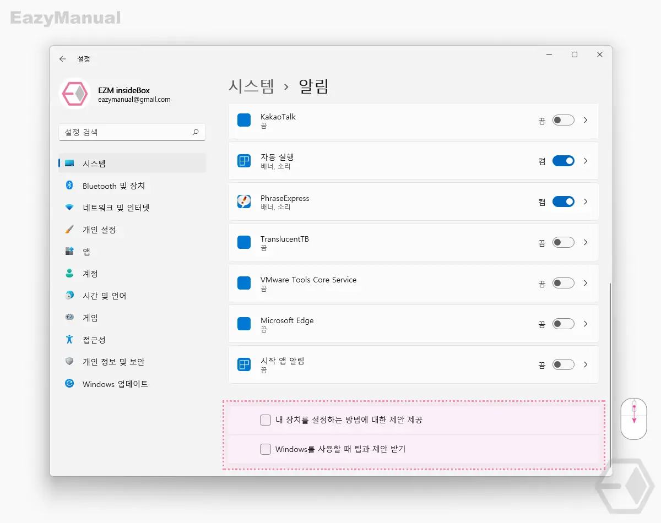Click the 시스템 monitor icon in sidebar

pyautogui.click(x=69, y=164)
